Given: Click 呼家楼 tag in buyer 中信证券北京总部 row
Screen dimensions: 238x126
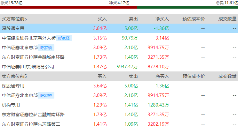Looking at the screenshot, I should pyautogui.click(x=46, y=48).
